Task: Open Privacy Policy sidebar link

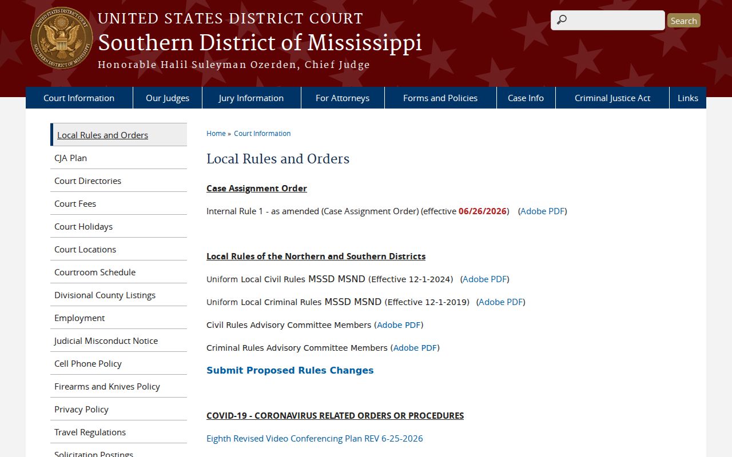Action: pyautogui.click(x=118, y=409)
